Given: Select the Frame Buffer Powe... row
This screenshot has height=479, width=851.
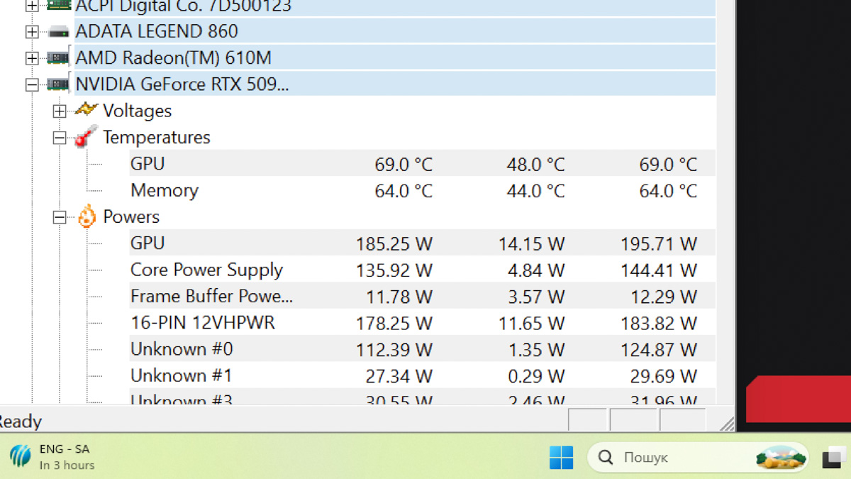Looking at the screenshot, I should click(422, 296).
